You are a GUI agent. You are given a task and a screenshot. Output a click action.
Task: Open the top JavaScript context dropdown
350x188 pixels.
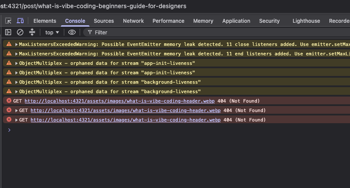(52, 33)
